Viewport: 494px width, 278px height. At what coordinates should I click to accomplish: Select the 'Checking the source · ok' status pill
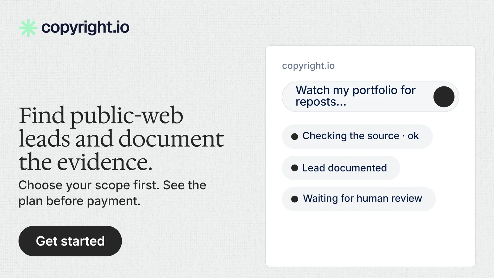(x=357, y=137)
